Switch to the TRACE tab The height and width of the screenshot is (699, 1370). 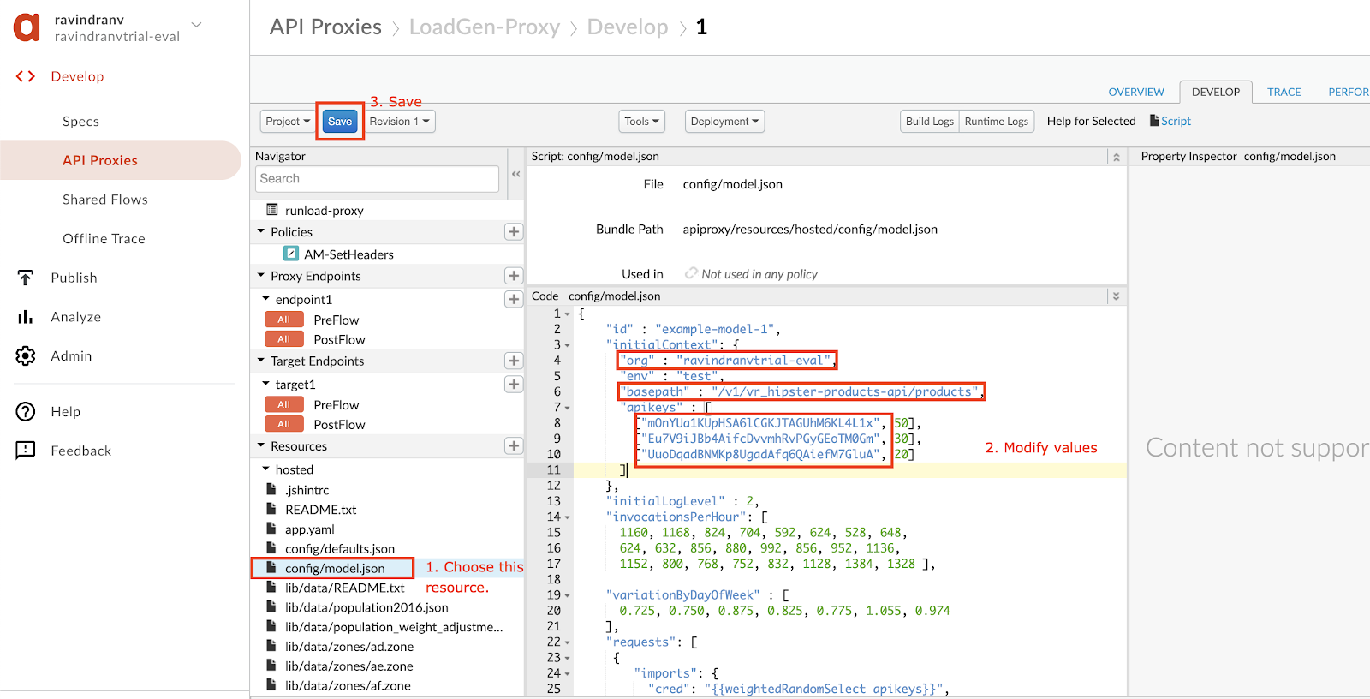coord(1284,93)
